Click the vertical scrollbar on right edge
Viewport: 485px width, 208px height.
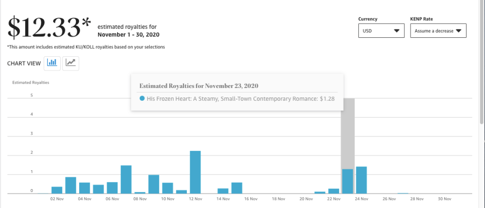click(481, 71)
